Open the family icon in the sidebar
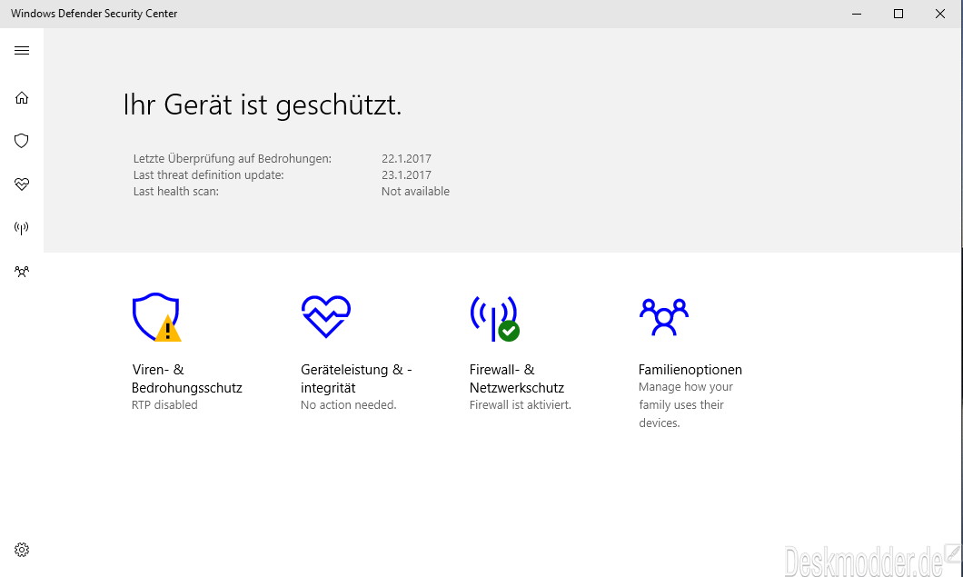Image resolution: width=963 pixels, height=577 pixels. click(22, 272)
